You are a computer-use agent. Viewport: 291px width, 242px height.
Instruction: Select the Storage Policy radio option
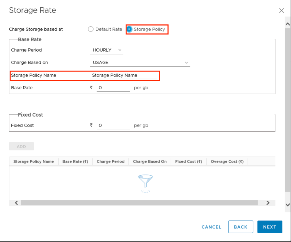tap(130, 29)
